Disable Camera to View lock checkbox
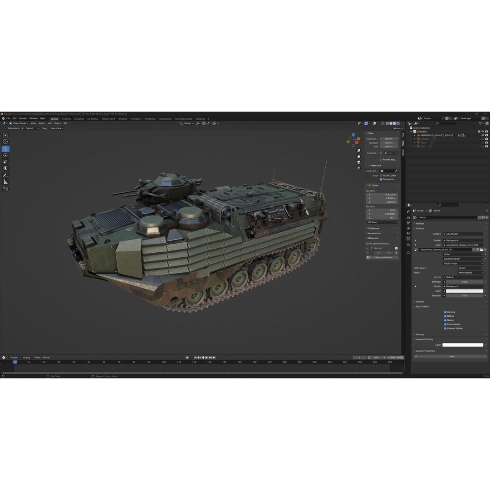The image size is (490, 490). (x=381, y=179)
